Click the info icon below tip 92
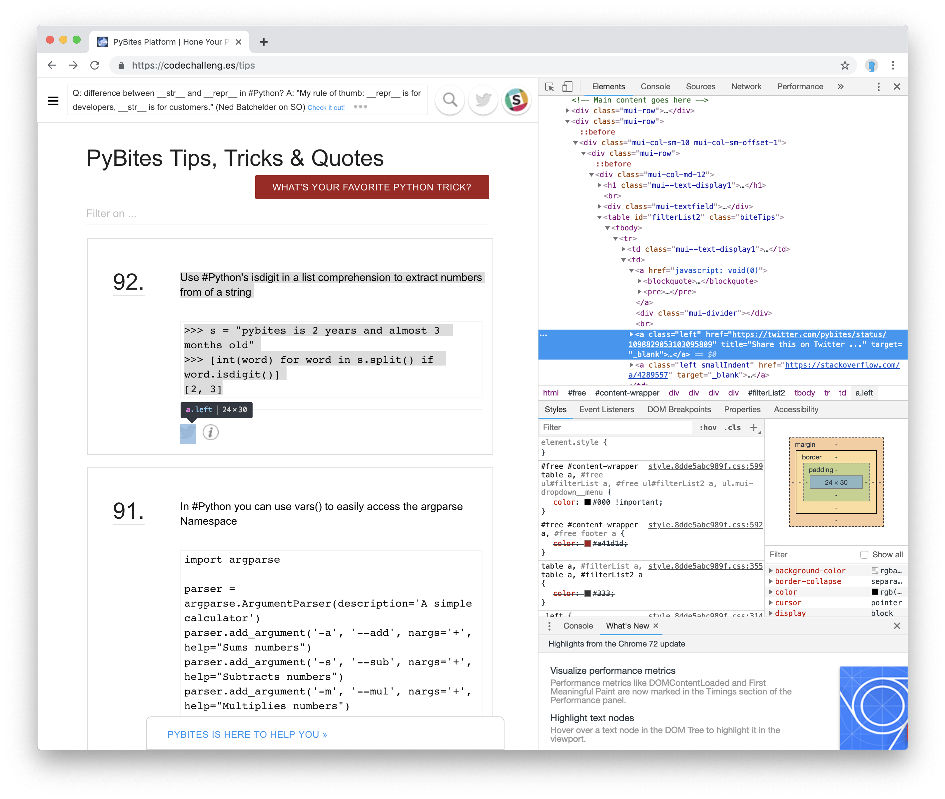 210,432
